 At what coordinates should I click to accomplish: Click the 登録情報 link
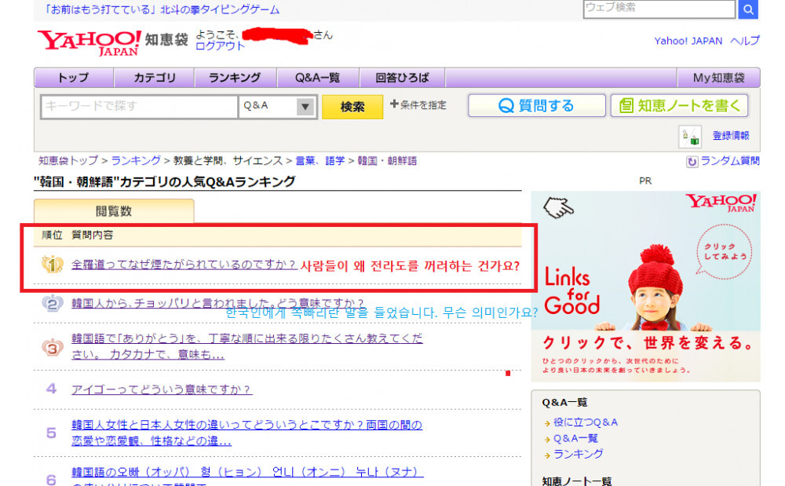[731, 136]
